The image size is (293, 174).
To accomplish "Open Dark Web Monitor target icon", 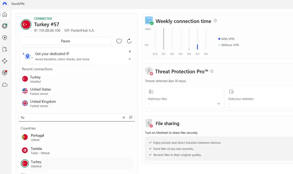I will (5, 72).
